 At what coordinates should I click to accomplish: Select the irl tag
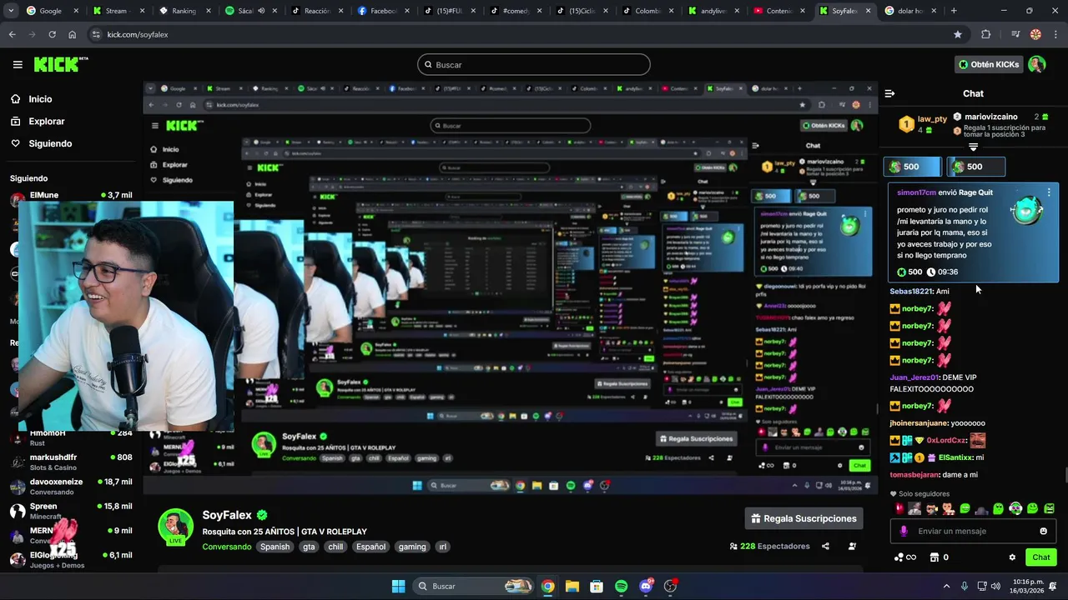[443, 547]
